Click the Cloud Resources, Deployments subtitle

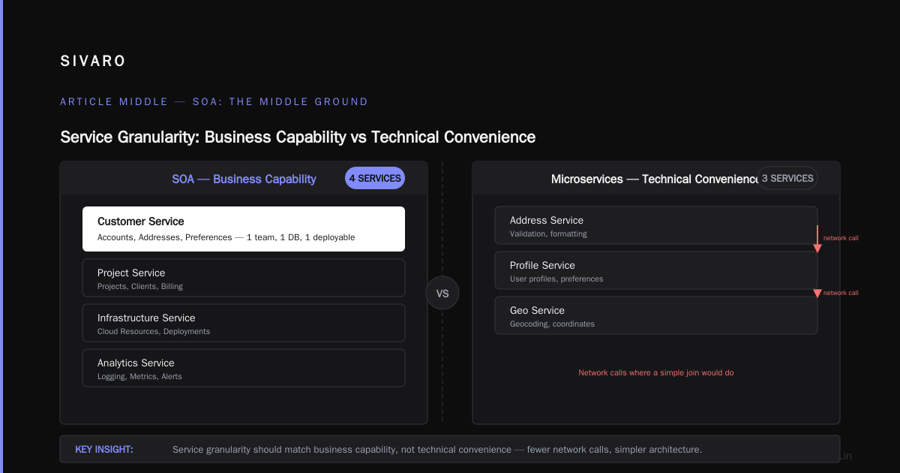(x=154, y=331)
